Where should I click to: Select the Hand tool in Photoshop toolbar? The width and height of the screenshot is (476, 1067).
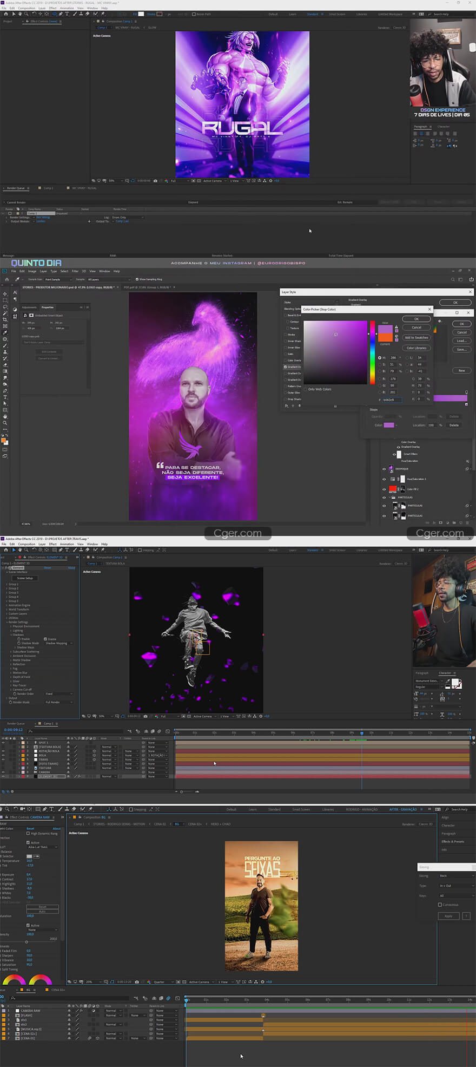pos(5,416)
